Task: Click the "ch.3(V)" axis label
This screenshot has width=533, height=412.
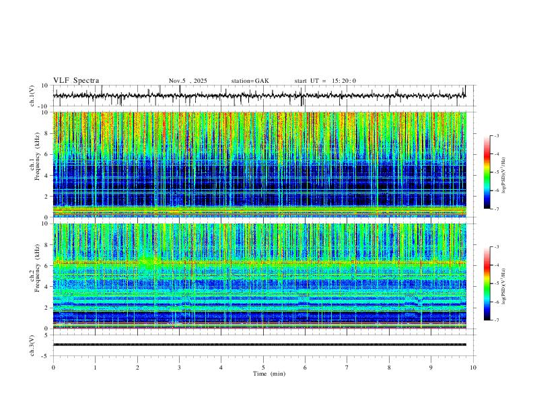Action: (x=32, y=345)
